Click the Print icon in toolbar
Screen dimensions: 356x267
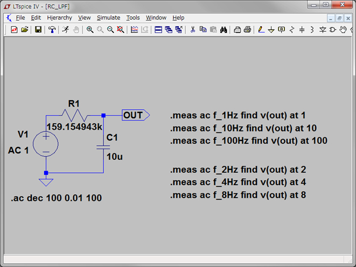pyautogui.click(x=247, y=30)
